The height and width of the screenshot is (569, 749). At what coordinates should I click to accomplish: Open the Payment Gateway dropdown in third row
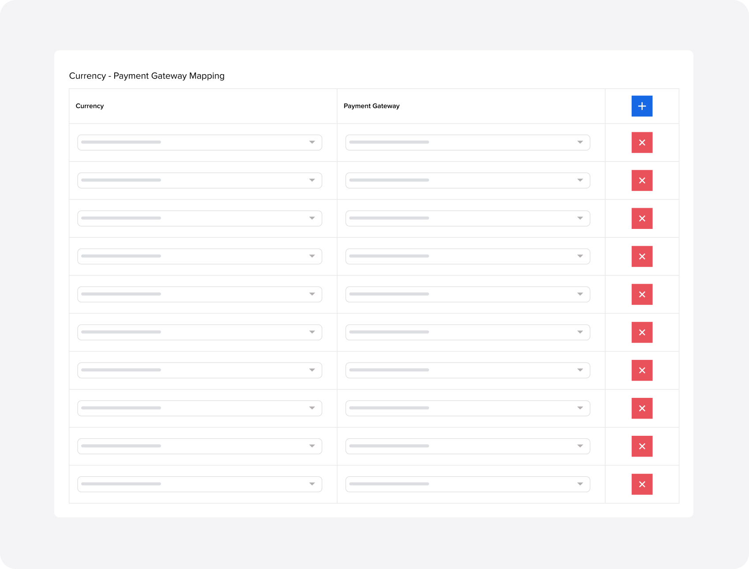pyautogui.click(x=468, y=218)
